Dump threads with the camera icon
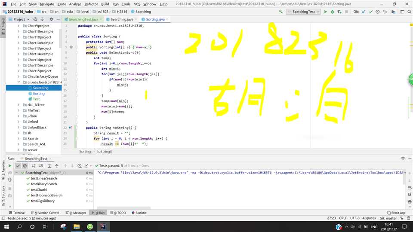 pyautogui.click(x=10, y=196)
